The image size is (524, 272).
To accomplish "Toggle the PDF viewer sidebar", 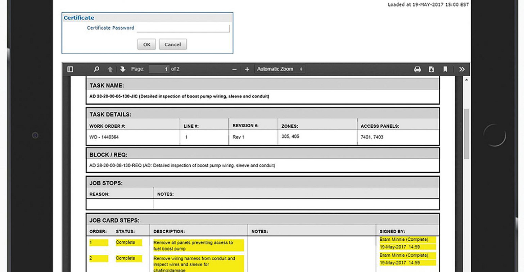I will (x=70, y=69).
